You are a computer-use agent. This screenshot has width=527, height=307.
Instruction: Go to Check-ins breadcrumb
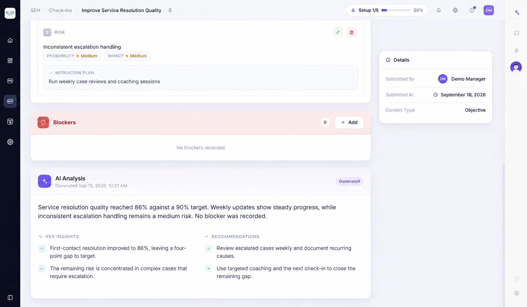tap(61, 10)
